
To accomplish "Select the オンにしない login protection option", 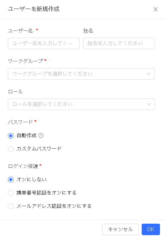I will (11, 180).
